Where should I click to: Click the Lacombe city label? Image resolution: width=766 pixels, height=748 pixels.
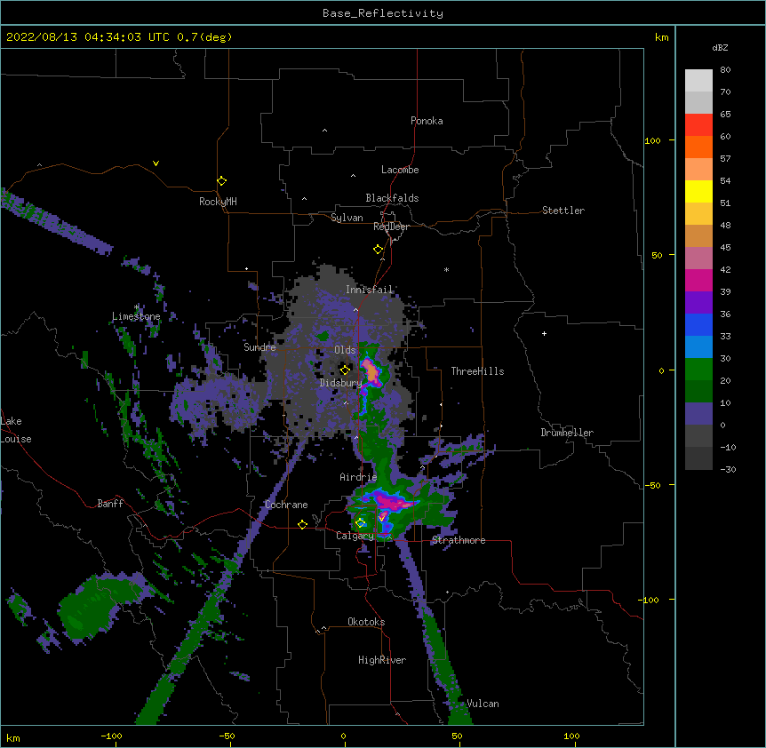[400, 170]
